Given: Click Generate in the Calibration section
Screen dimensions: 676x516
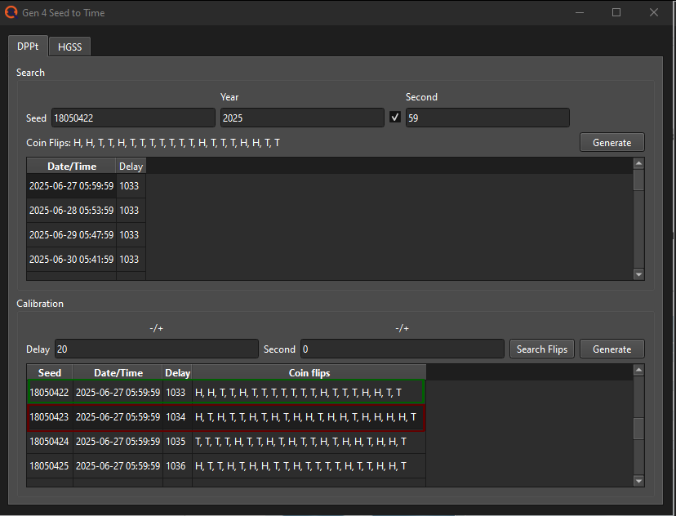Looking at the screenshot, I should (x=612, y=349).
